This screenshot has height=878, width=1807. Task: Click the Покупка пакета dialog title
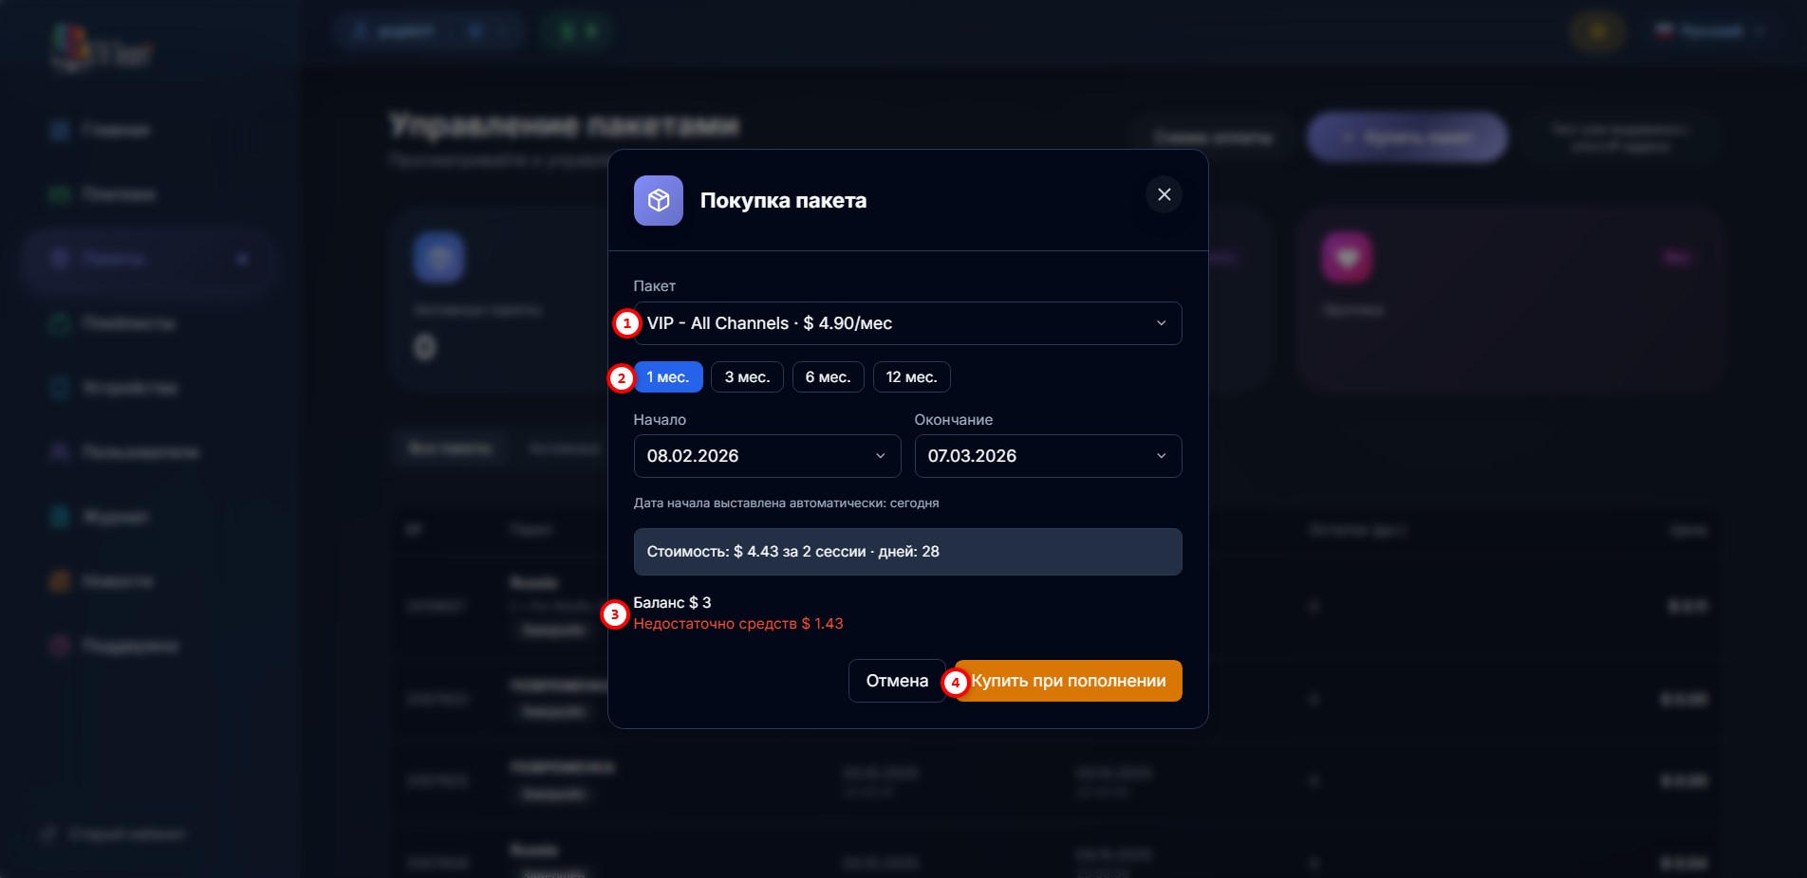[783, 200]
